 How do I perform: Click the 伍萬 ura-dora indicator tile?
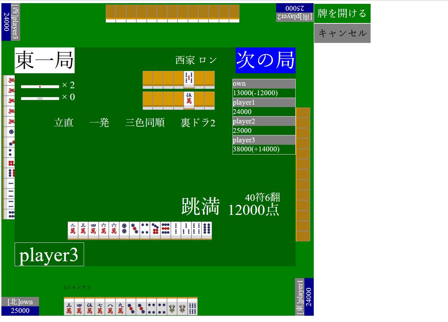click(189, 100)
